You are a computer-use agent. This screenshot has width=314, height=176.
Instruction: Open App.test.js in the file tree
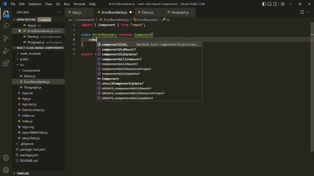(38, 104)
